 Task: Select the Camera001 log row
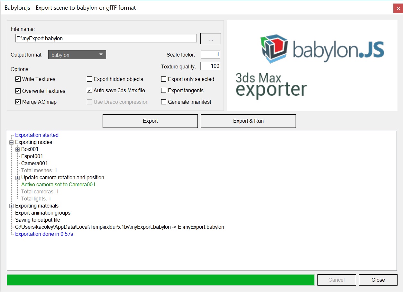tap(34, 163)
